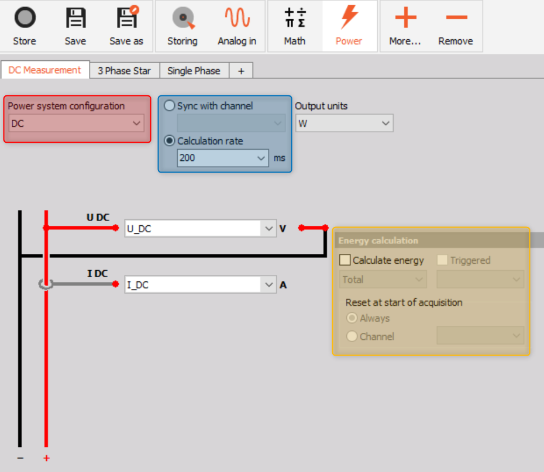Select Calculation rate radio button
This screenshot has width=544, height=472.
tap(169, 141)
